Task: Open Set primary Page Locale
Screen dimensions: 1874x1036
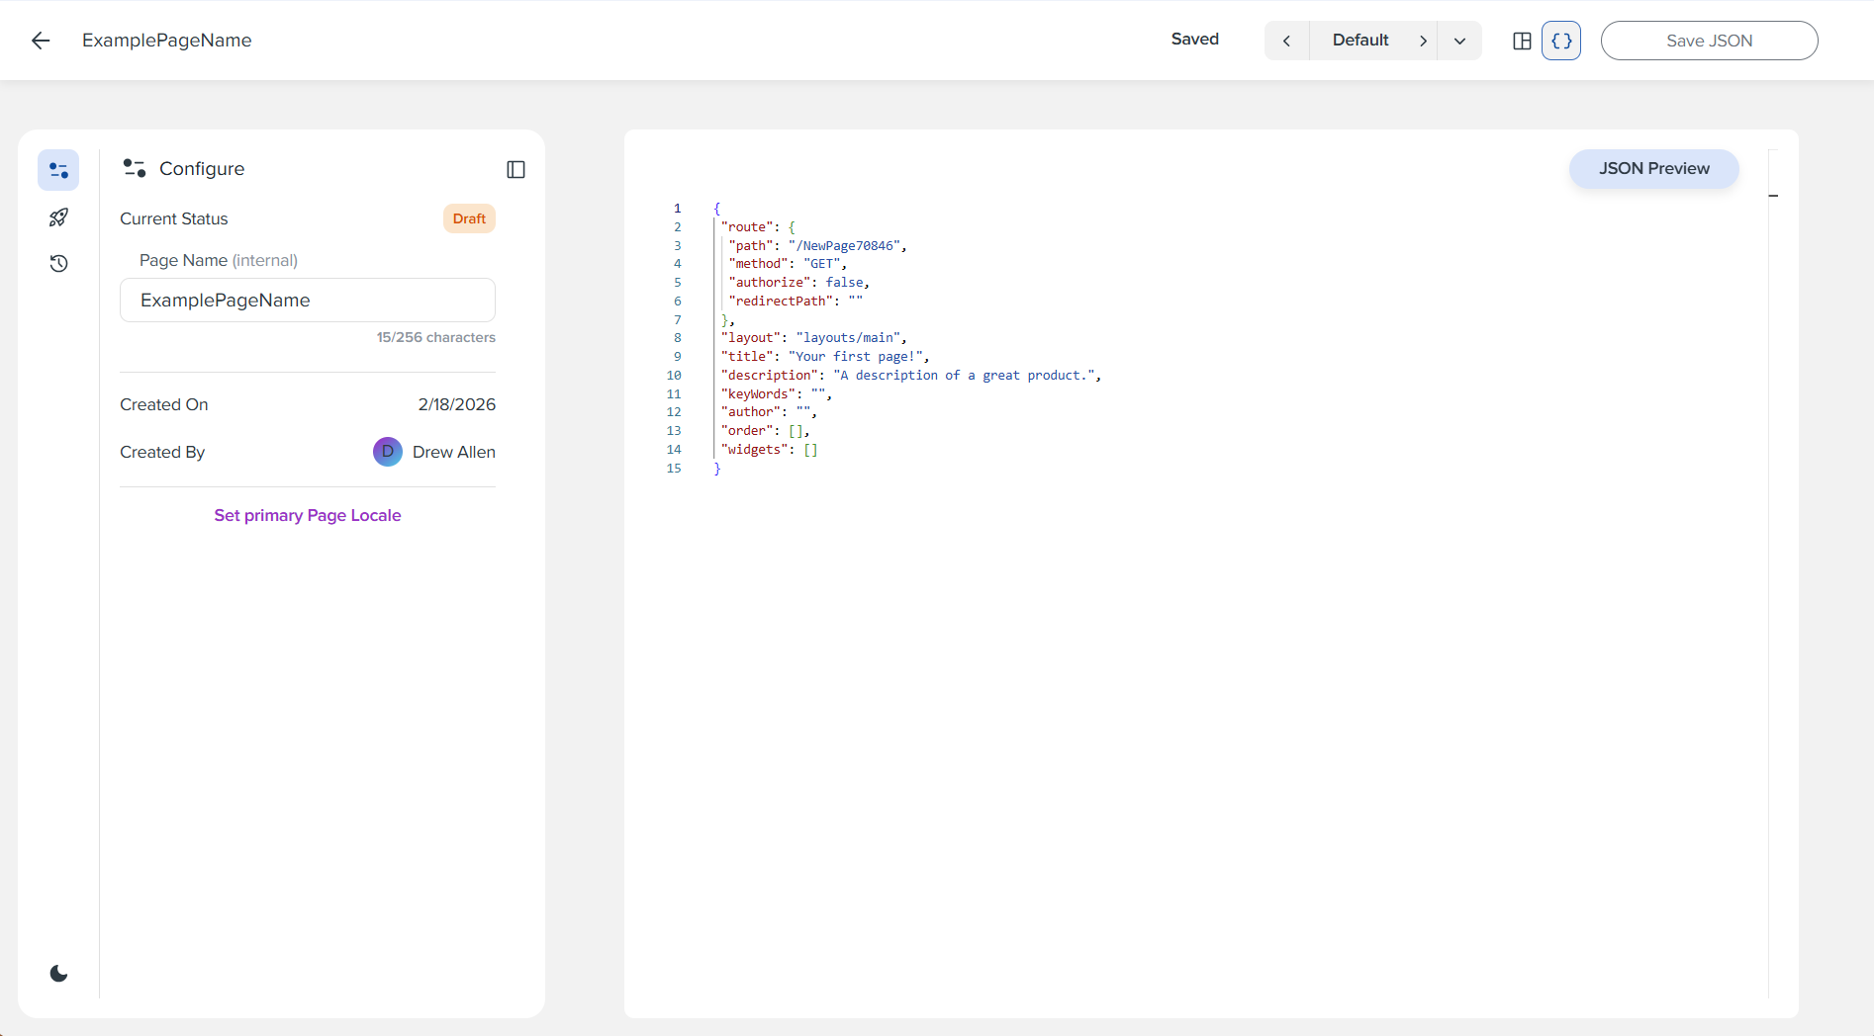Action: coord(307,515)
